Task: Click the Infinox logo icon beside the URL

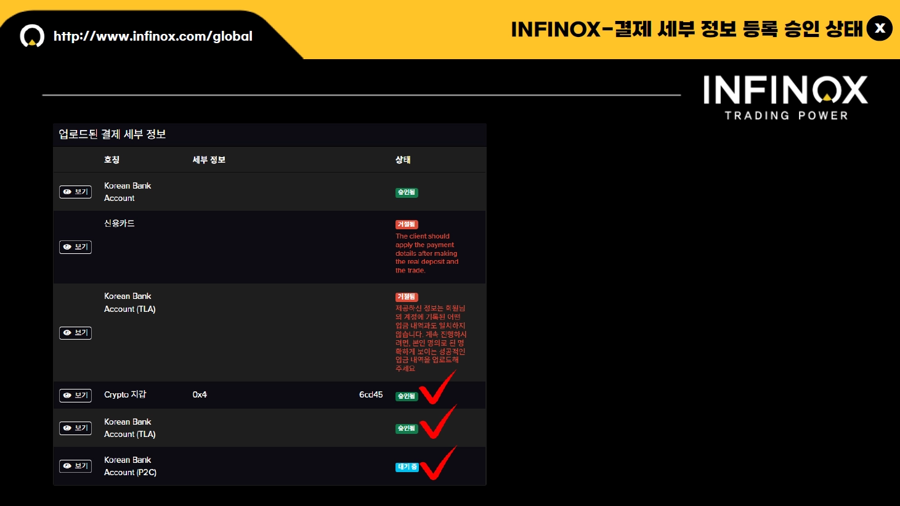Action: click(32, 36)
